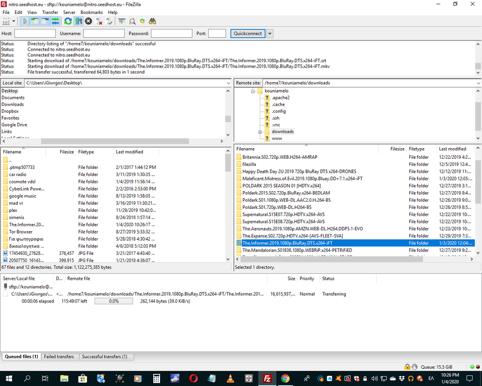482x386 pixels.
Task: Click the remote file list horizontal scrollbar
Action: click(331, 259)
